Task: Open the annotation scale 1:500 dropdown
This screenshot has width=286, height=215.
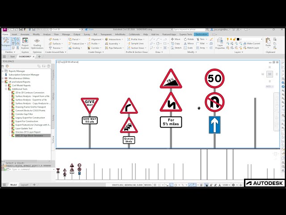Action: [x=226, y=185]
